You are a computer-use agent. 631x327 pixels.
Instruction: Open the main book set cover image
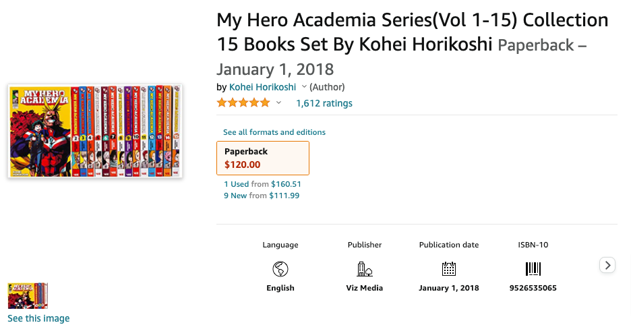tap(95, 131)
